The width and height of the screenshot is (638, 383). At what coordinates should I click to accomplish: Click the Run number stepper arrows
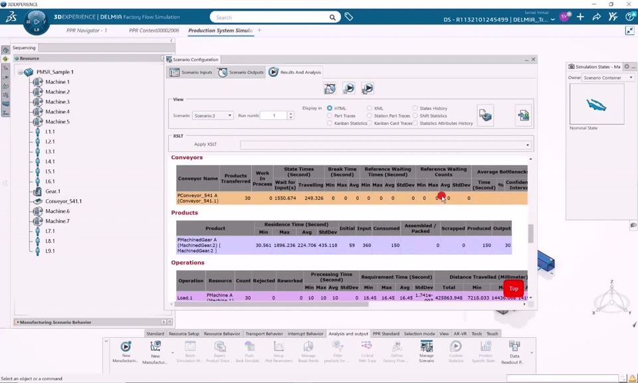[x=290, y=115]
